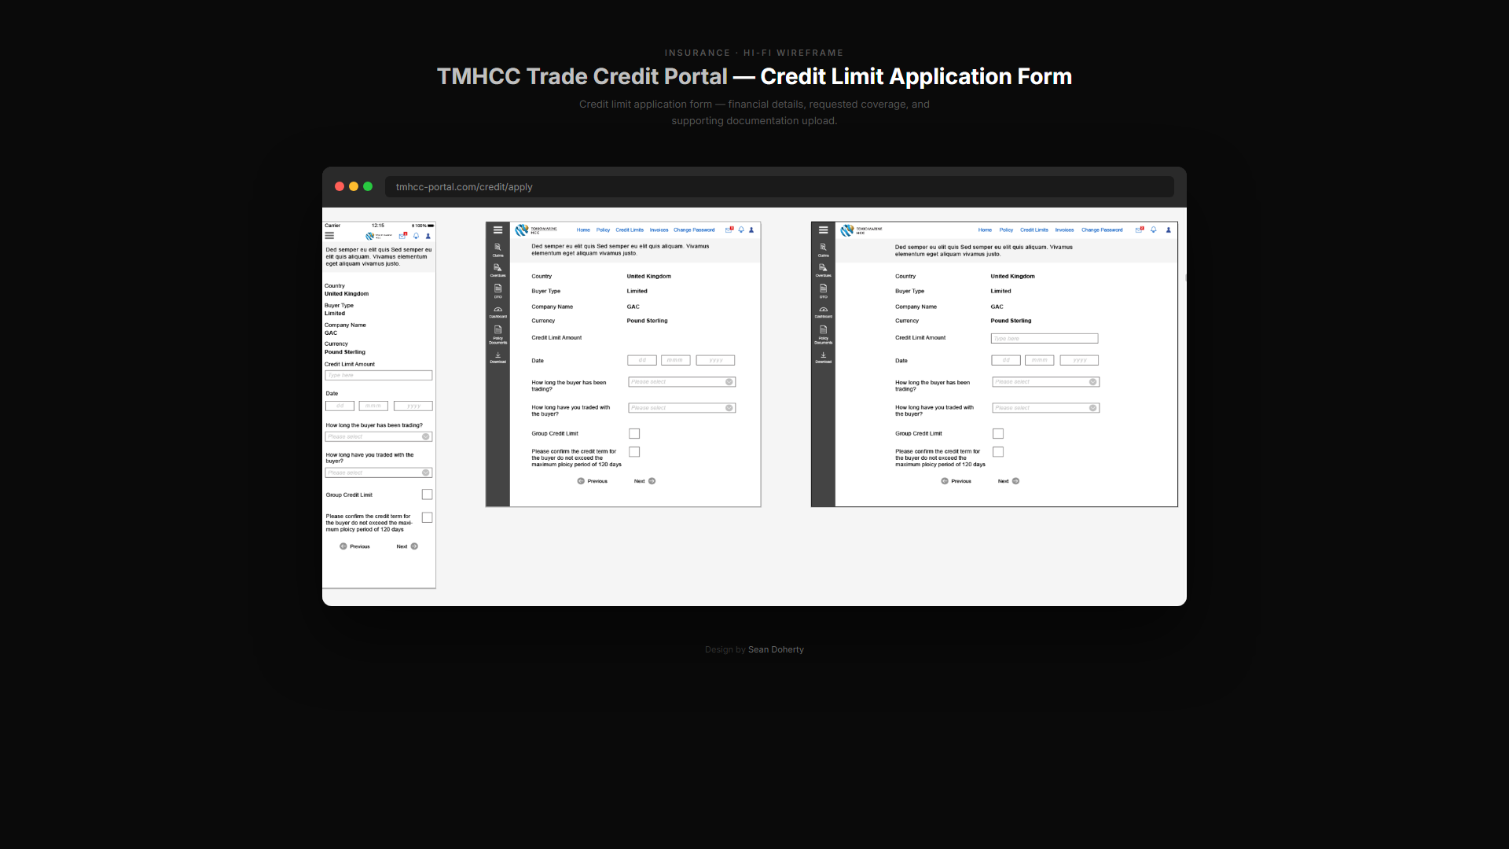Open the buyer trading length dropdown
1509x849 pixels.
[x=681, y=381]
